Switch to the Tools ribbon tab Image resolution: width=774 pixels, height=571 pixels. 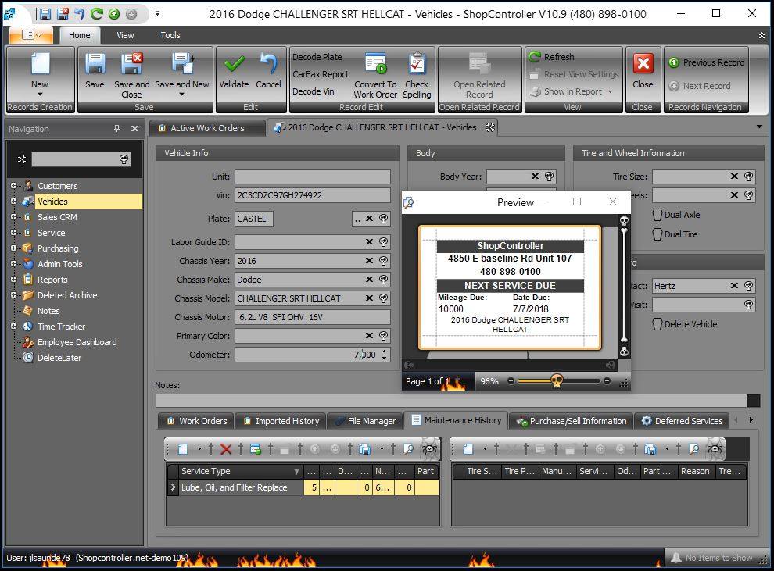(170, 35)
